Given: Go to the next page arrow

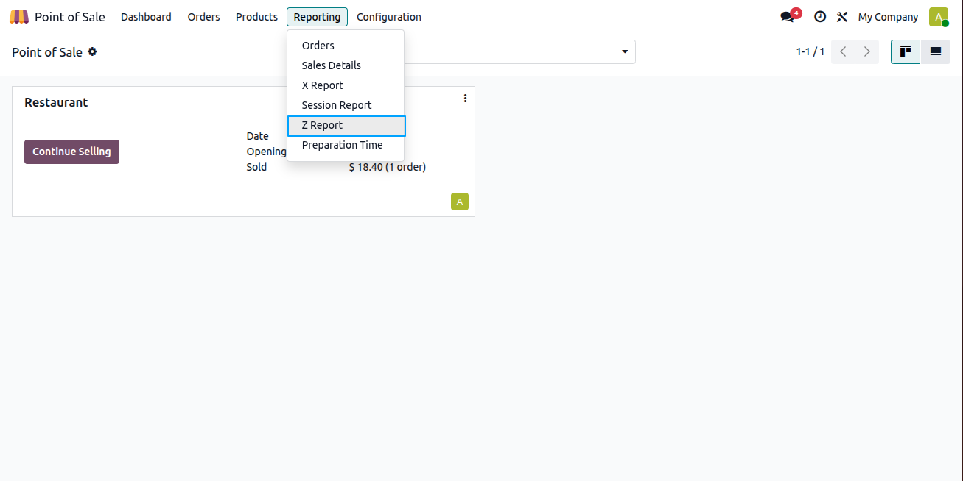Looking at the screenshot, I should coord(867,51).
